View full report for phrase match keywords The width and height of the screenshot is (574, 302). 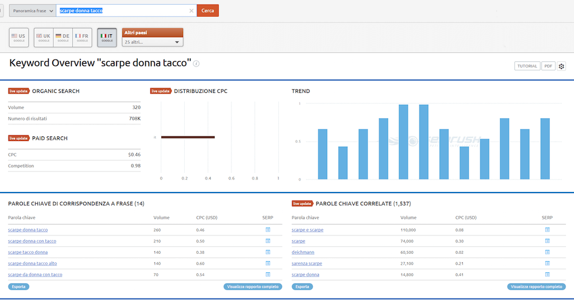(x=253, y=287)
